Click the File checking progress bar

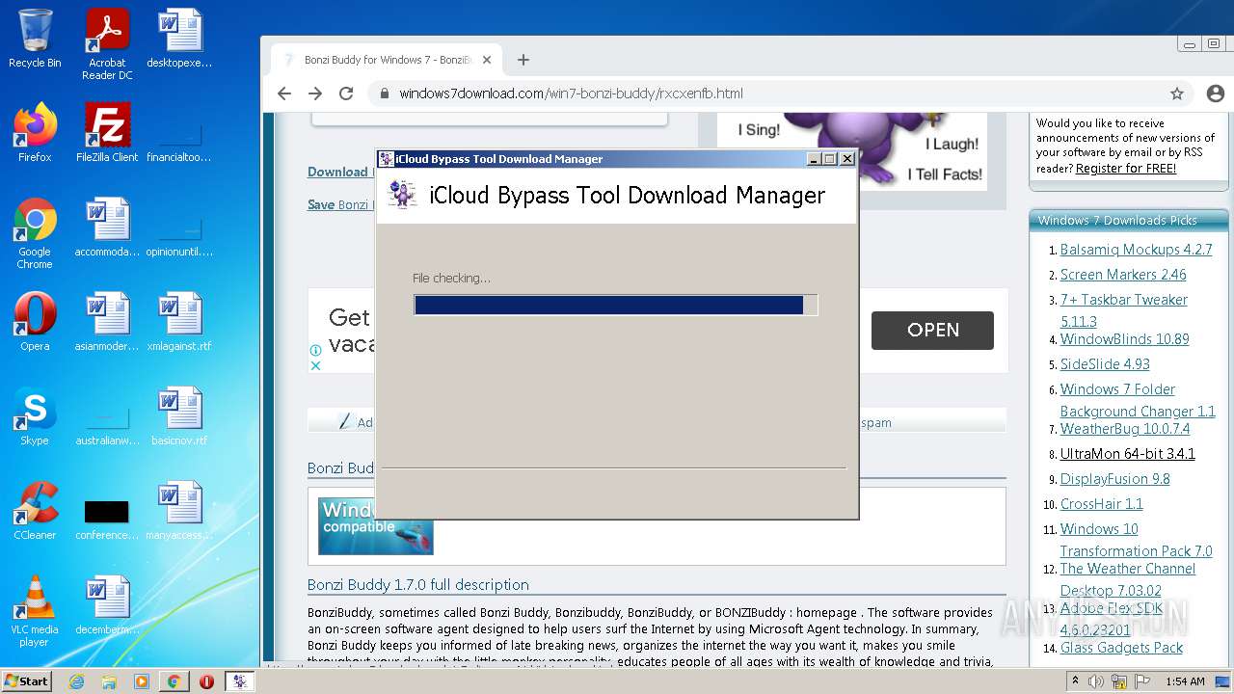[615, 305]
